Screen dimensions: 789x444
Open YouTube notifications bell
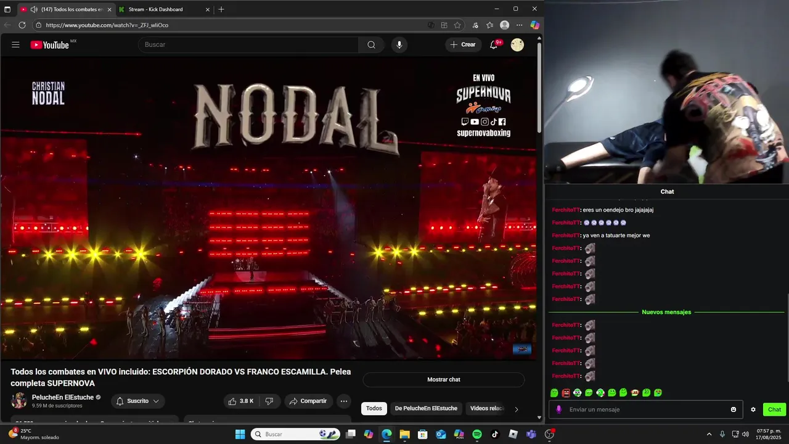(x=494, y=44)
